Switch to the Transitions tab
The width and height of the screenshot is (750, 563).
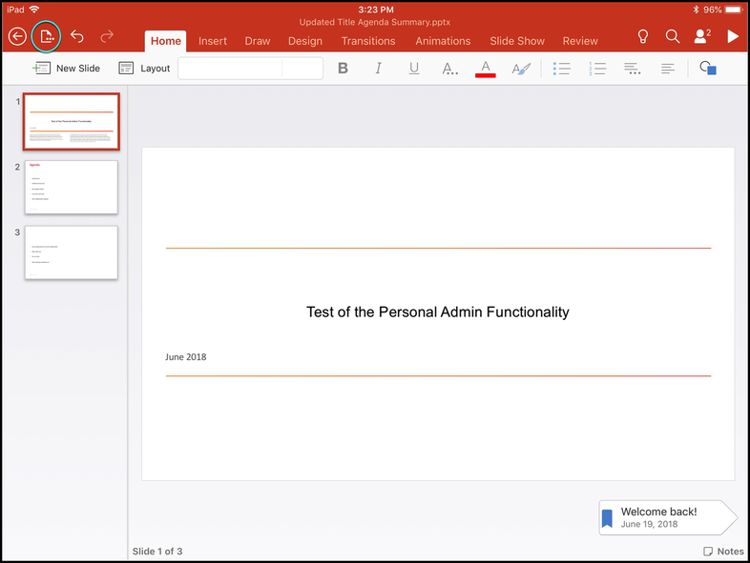[368, 41]
